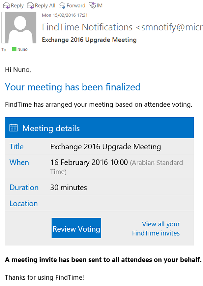Click the Meeting details calendar icon
This screenshot has width=203, height=286.
pyautogui.click(x=13, y=128)
